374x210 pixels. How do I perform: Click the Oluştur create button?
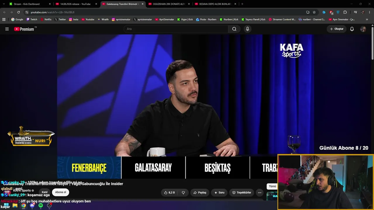[337, 29]
